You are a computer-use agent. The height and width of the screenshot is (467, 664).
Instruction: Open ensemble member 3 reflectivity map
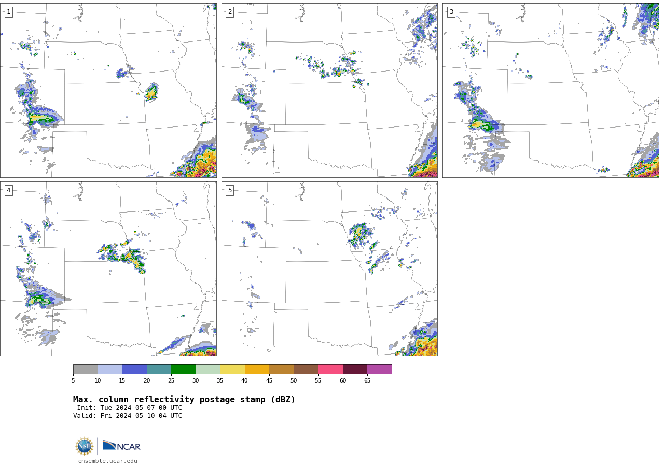pos(550,90)
